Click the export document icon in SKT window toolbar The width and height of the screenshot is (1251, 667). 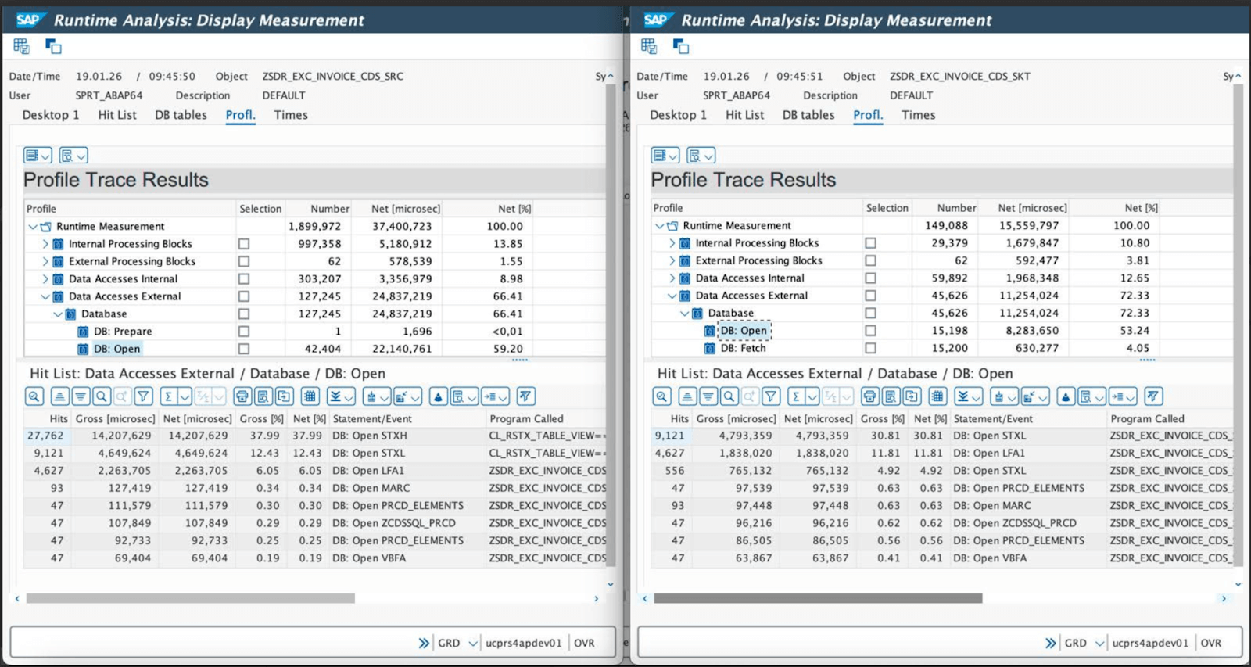[x=912, y=396]
